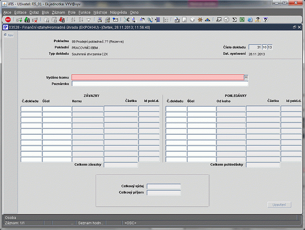Click the red EXIT stop-sign icon
The image size is (305, 230).
click(x=8, y=20)
